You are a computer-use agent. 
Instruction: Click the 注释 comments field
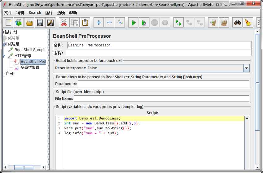(x=158, y=53)
